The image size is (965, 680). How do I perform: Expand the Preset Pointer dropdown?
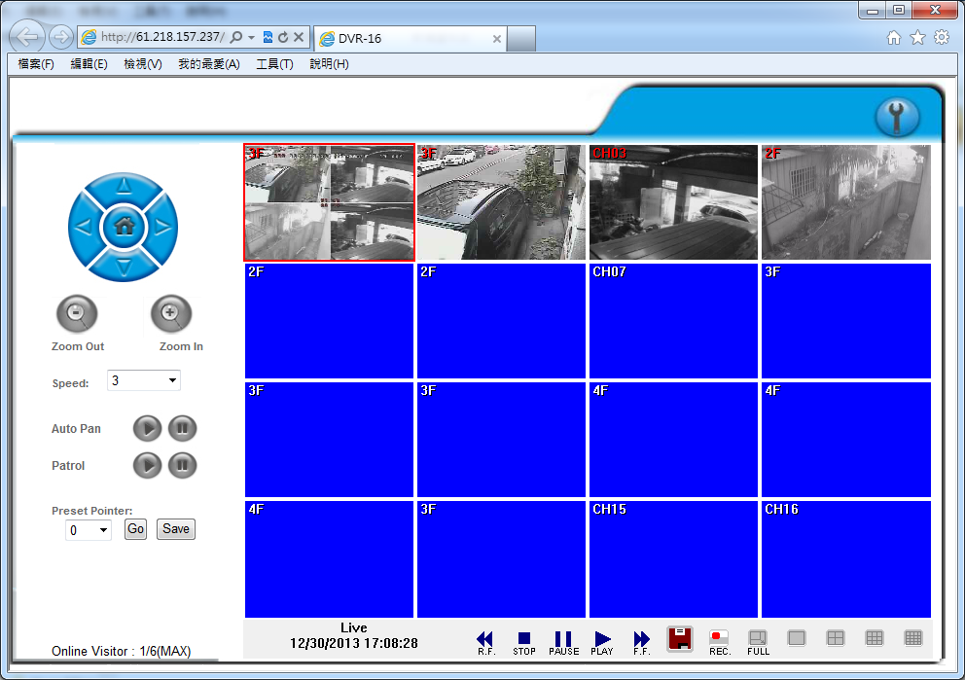(89, 530)
